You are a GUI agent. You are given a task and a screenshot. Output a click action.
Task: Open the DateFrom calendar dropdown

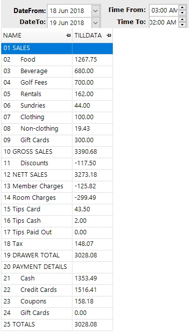tap(95, 11)
